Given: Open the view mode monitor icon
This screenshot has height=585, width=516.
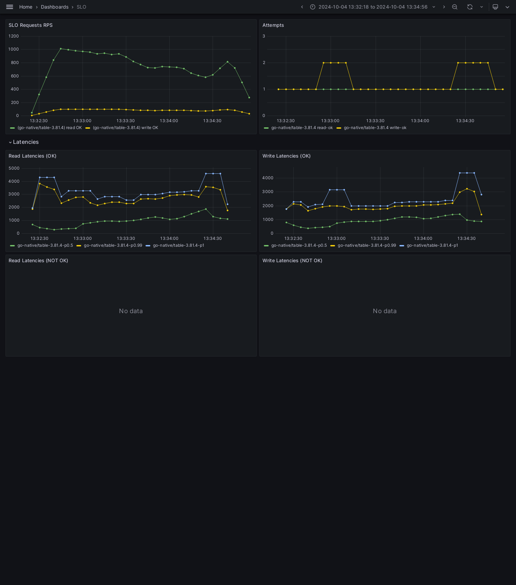Looking at the screenshot, I should tap(495, 7).
